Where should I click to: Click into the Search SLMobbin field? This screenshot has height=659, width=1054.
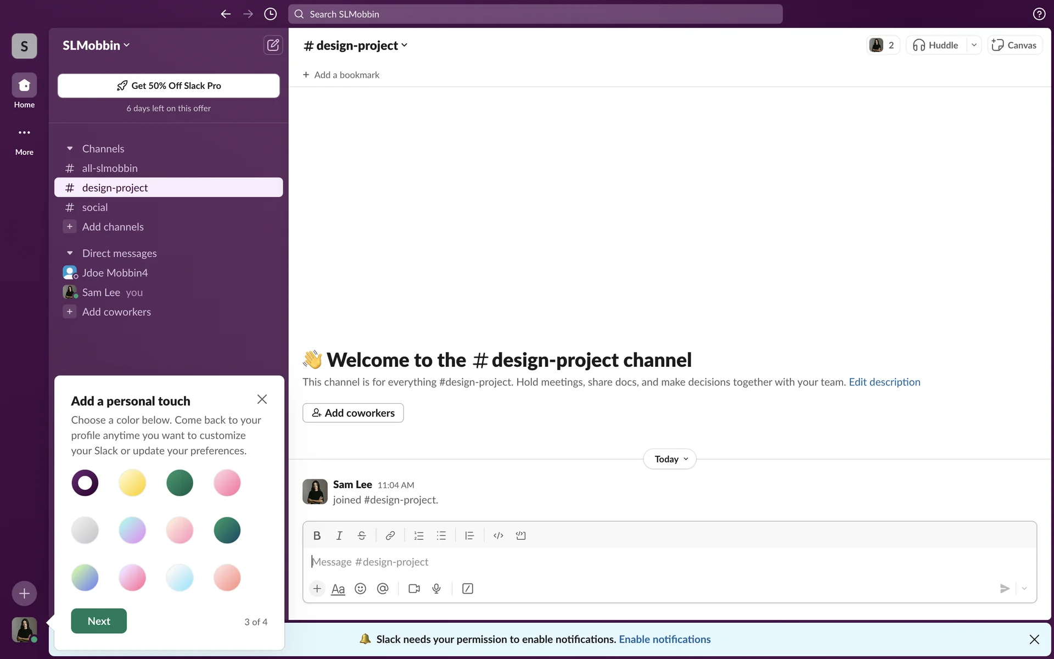(535, 14)
